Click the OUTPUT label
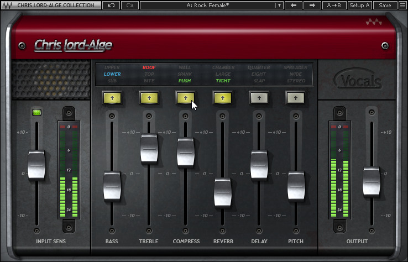Viewport: 408px width, 262px height. [357, 242]
